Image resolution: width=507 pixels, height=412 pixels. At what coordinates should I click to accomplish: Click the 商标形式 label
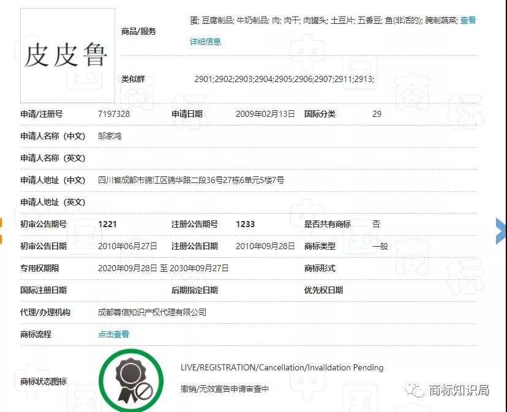[320, 268]
